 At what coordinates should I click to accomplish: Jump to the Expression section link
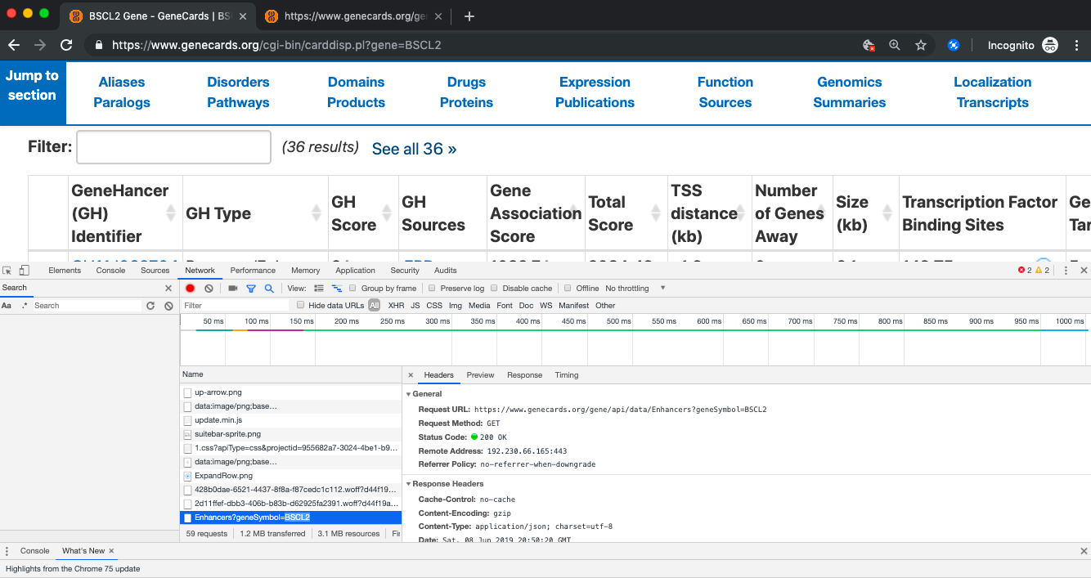pyautogui.click(x=595, y=82)
